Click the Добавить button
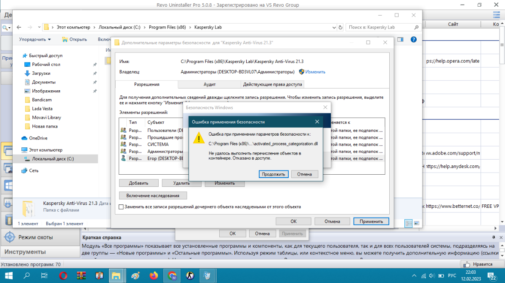The image size is (505, 283). tap(139, 183)
